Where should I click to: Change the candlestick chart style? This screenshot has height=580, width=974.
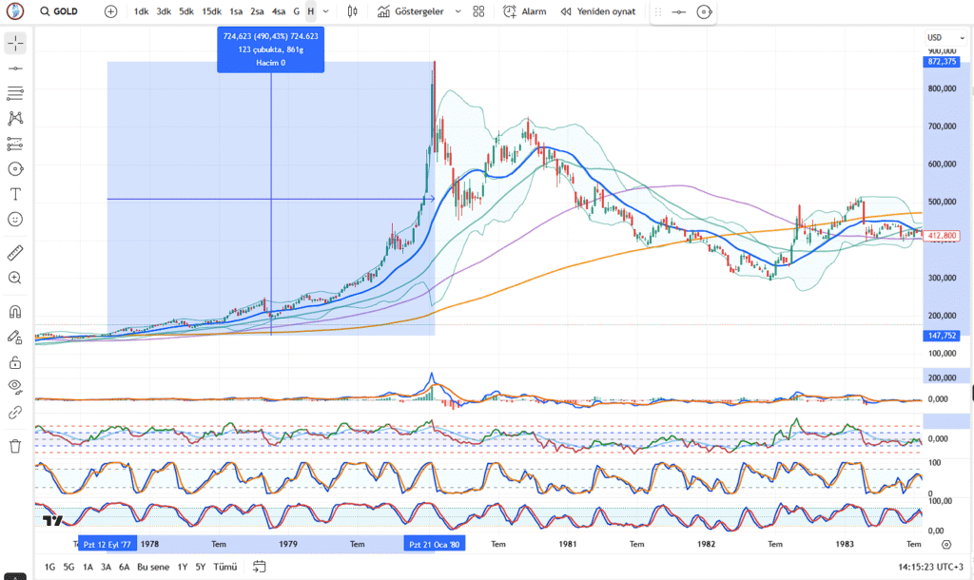(352, 11)
